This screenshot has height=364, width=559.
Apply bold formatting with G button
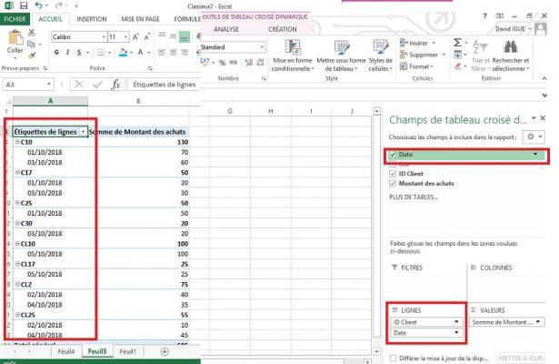click(56, 53)
